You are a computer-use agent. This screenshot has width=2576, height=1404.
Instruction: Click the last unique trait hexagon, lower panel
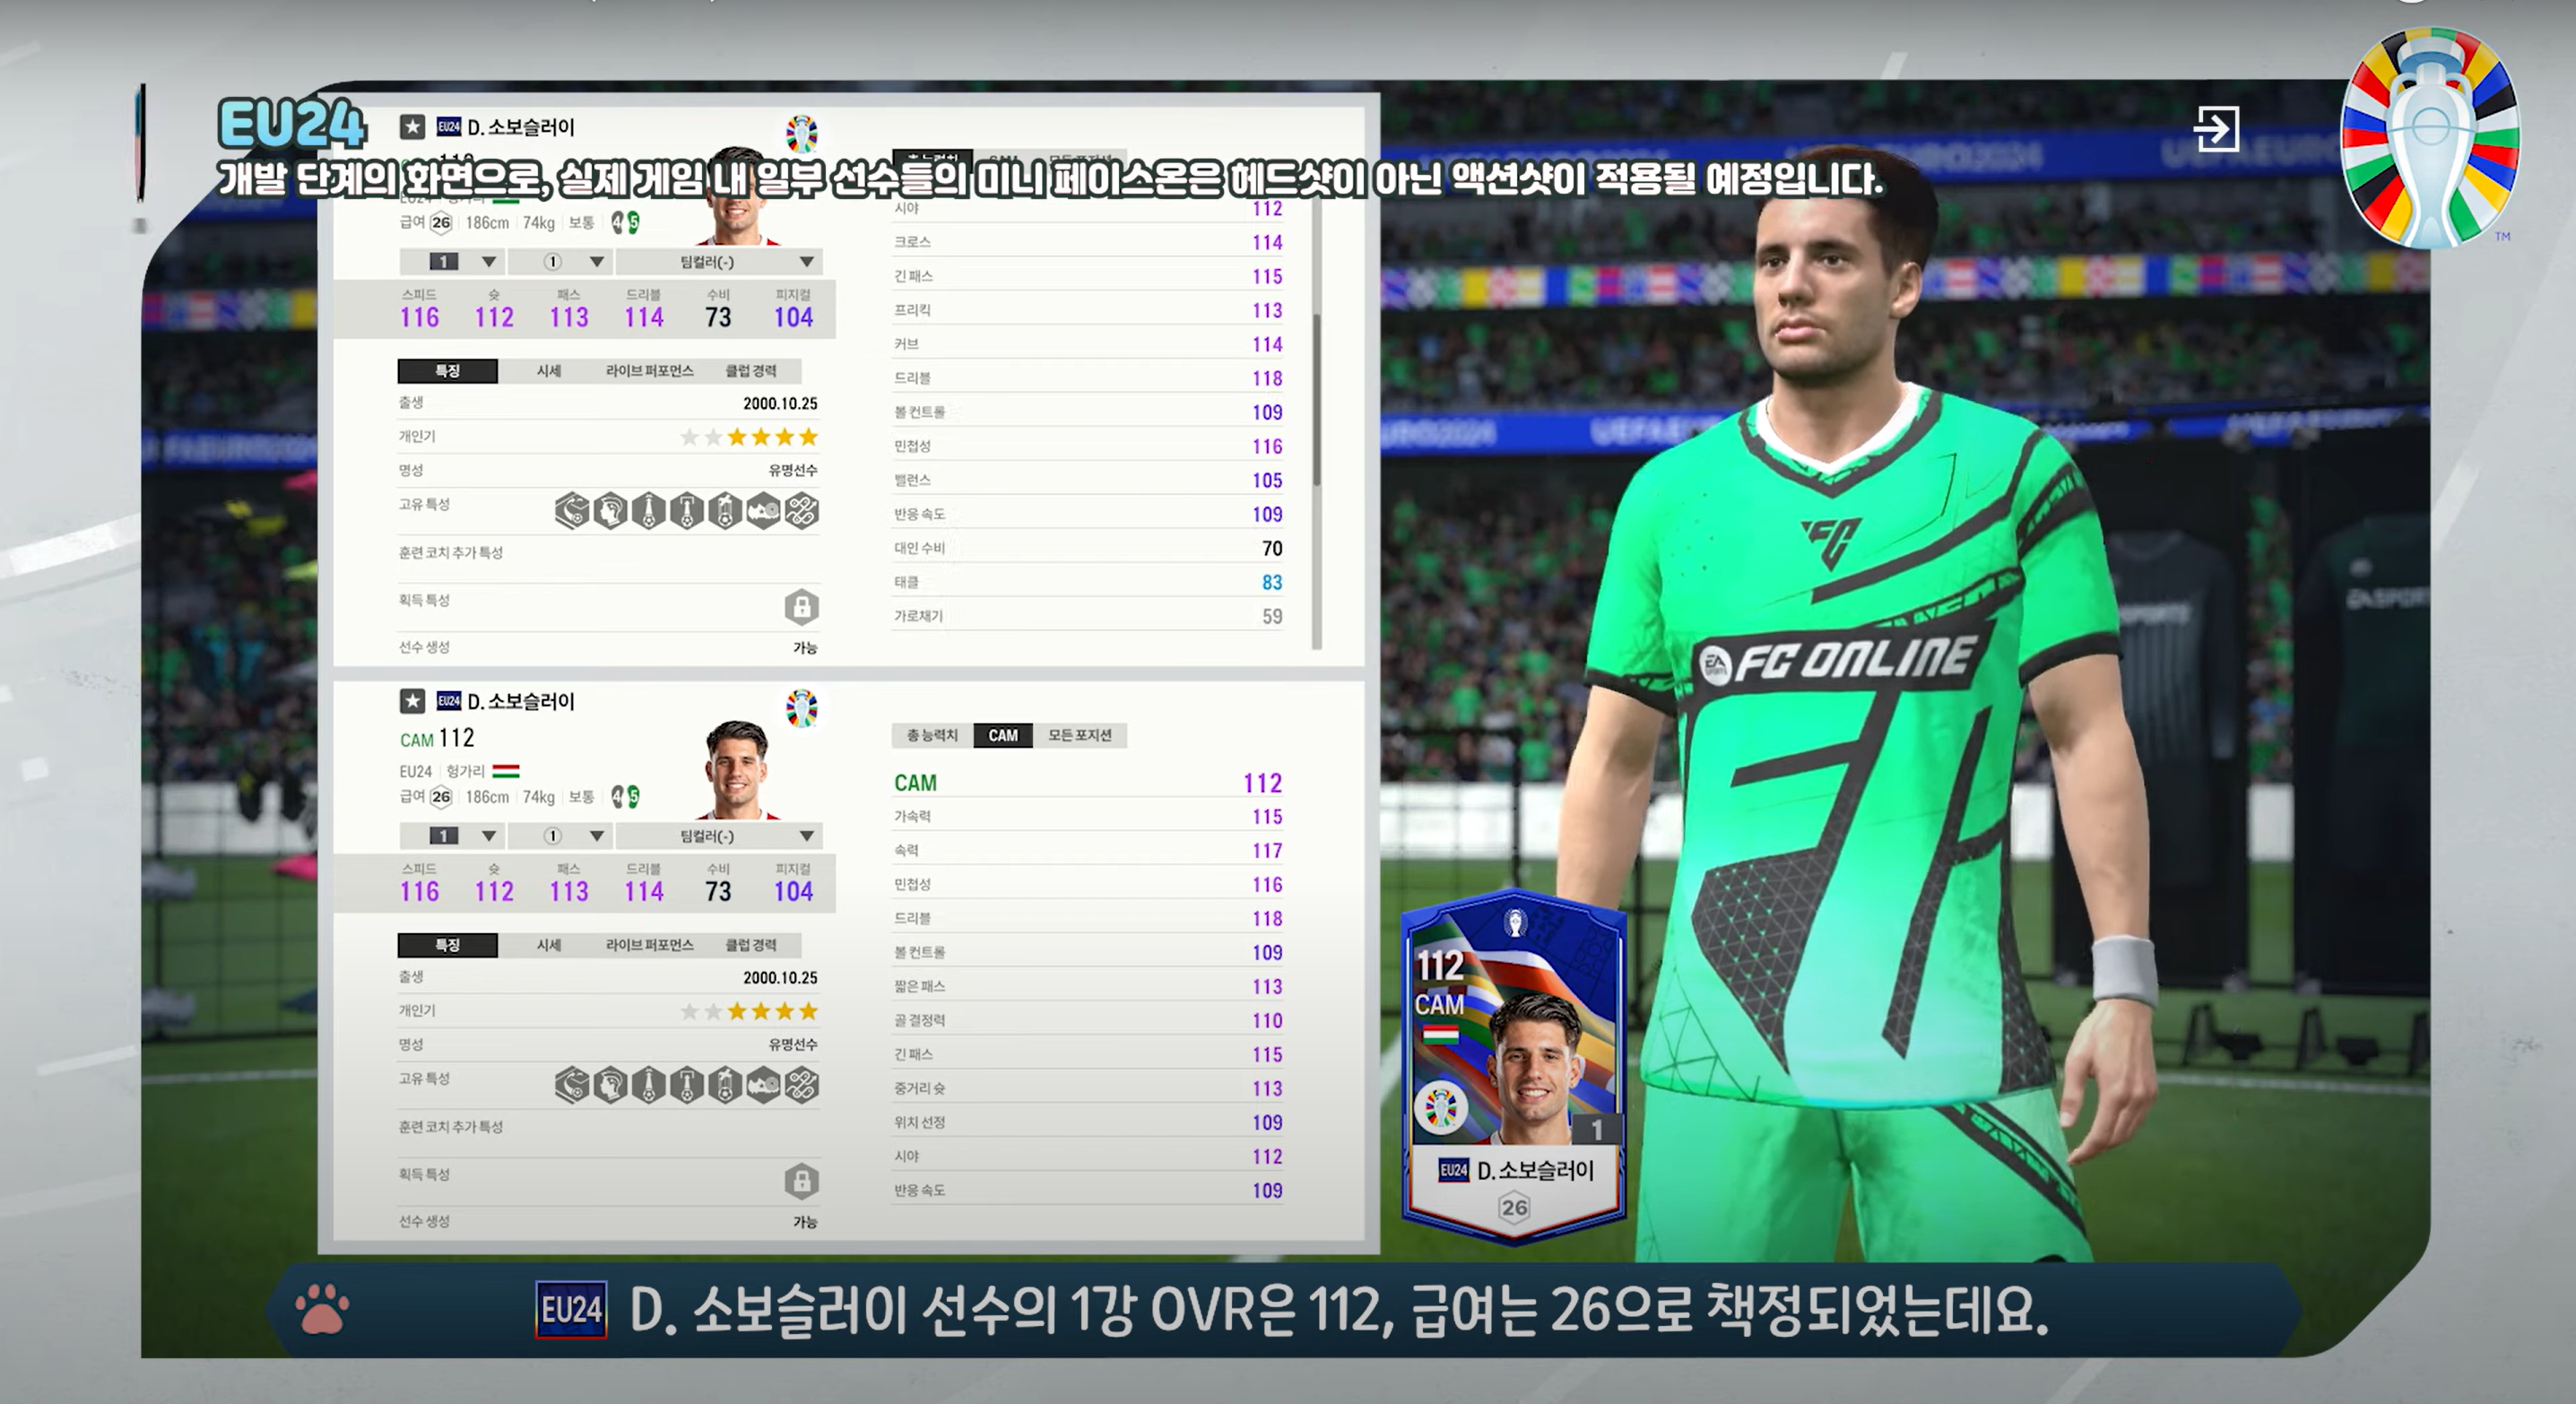pyautogui.click(x=801, y=1085)
